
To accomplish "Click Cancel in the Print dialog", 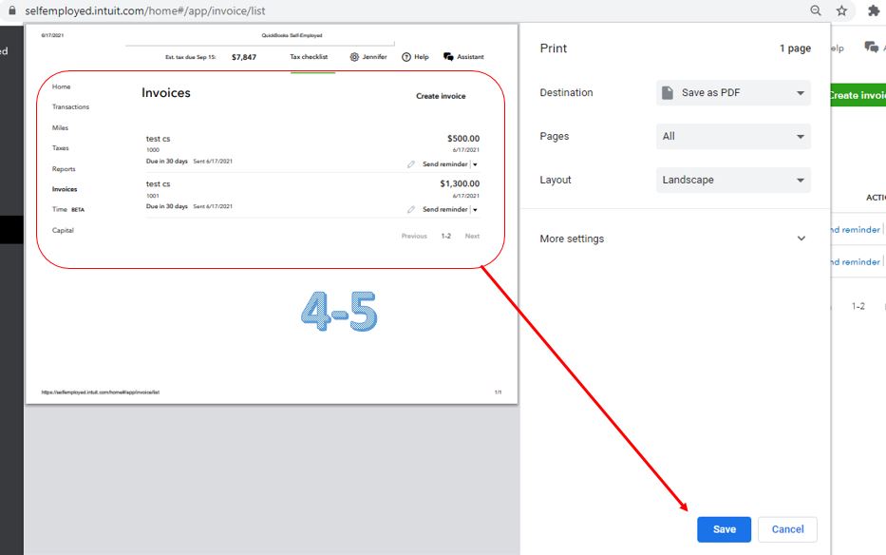I will 787,529.
